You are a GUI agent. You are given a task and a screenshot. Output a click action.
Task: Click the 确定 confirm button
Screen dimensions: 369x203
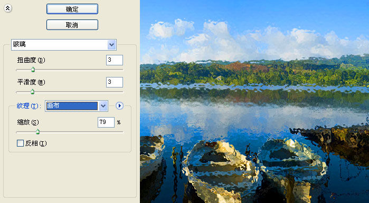pos(72,9)
